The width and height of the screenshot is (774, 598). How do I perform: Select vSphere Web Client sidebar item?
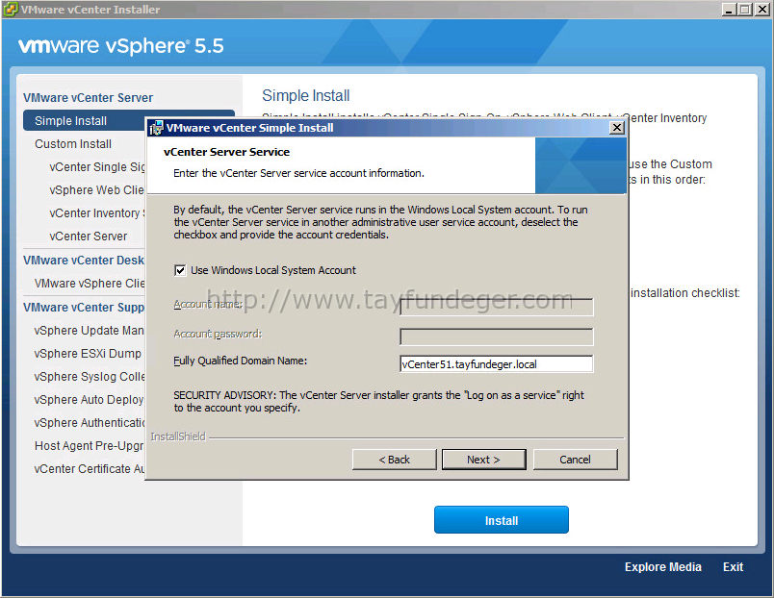(x=96, y=190)
